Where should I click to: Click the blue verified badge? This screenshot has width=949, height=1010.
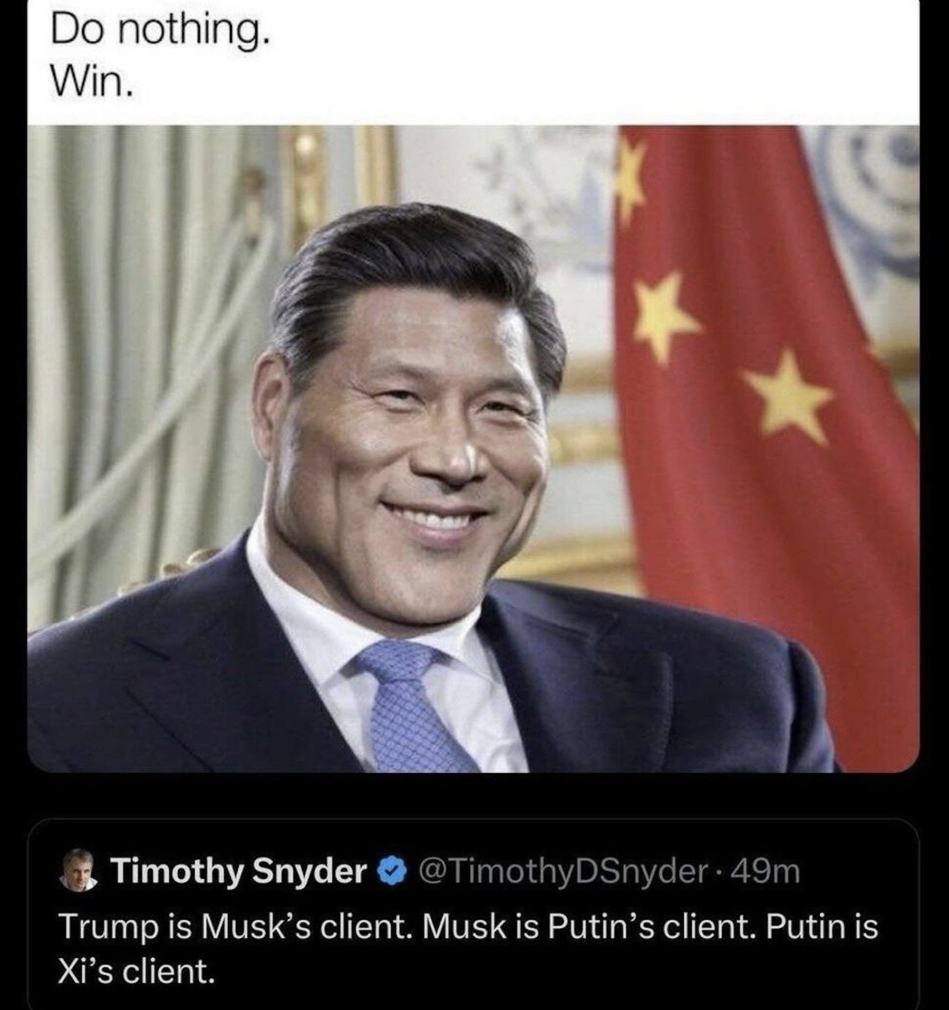tap(392, 871)
